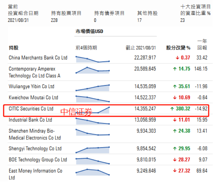
Task: Click red down arrow beside 27.32
Action: pyautogui.click(x=175, y=171)
